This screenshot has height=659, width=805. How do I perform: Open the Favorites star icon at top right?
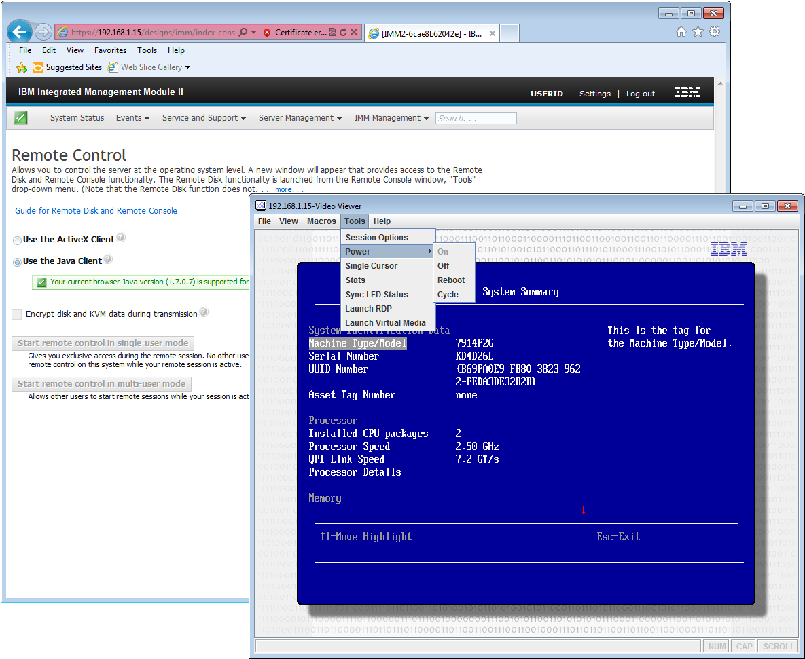pos(698,32)
